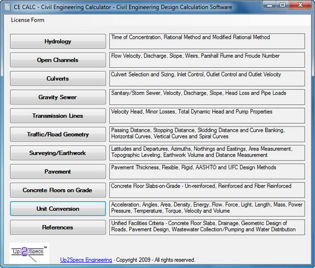
Task: Choose the Traffic/Road Geometry module
Action: (58, 134)
